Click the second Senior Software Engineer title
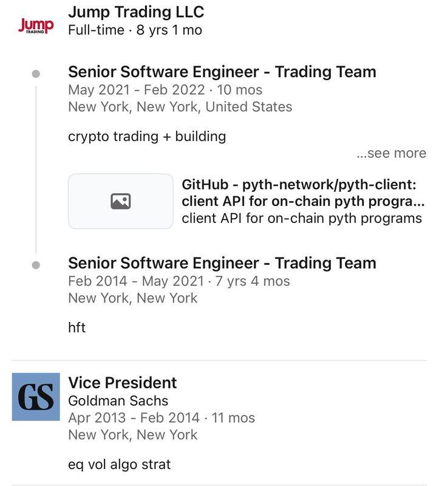Screen dimensions: 439x486 pos(222,263)
